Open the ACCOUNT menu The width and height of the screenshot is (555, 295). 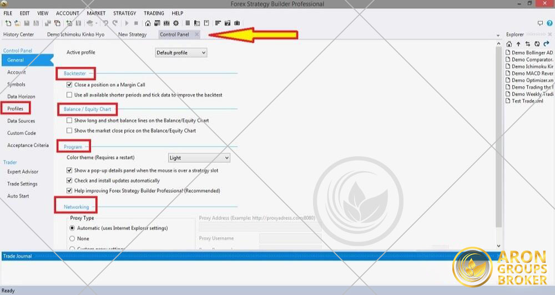(67, 13)
